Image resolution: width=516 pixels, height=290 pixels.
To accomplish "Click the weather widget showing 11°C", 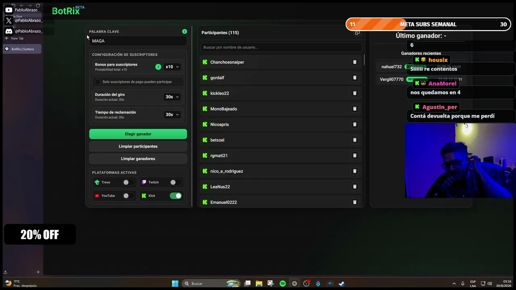I will [21, 284].
